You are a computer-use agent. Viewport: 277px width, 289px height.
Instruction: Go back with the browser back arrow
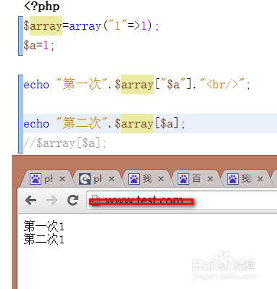click(x=31, y=200)
